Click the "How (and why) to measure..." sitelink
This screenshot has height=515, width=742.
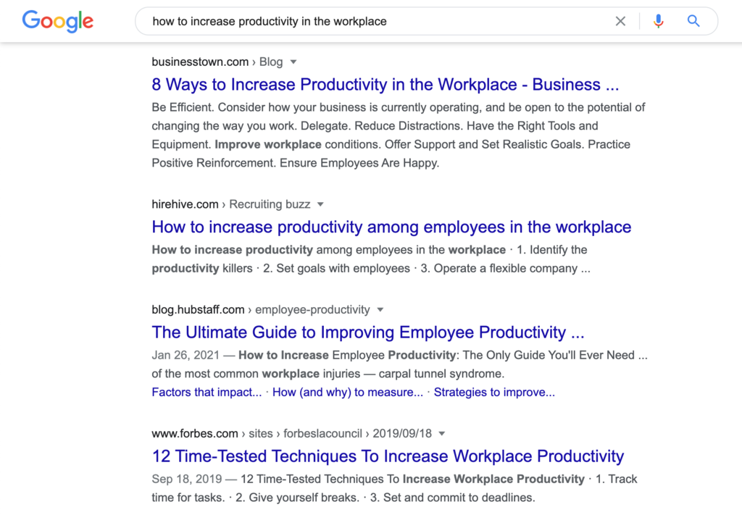click(x=347, y=392)
